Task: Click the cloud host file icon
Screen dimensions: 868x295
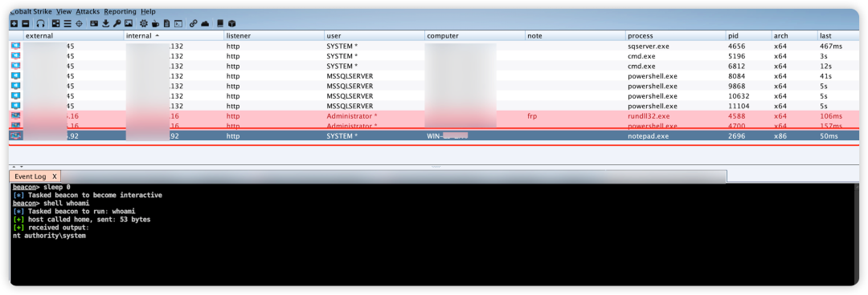Action: pos(205,23)
